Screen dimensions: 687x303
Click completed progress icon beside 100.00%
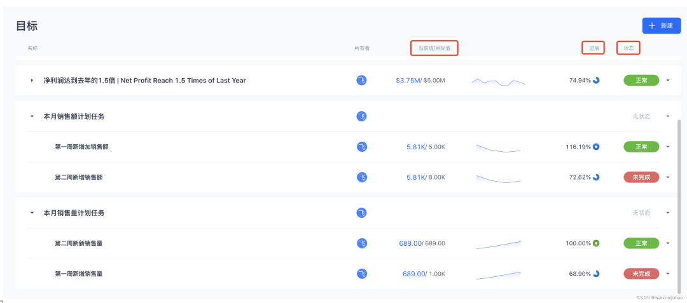[596, 243]
